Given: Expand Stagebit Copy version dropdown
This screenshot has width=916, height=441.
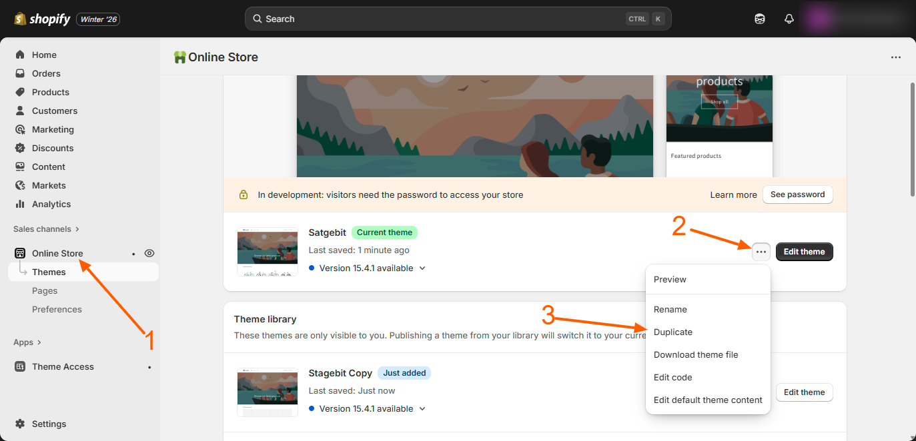Looking at the screenshot, I should (x=422, y=409).
